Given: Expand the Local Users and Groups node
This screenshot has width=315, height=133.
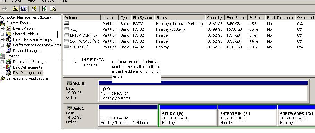Looking at the screenshot, I should click(2, 40).
